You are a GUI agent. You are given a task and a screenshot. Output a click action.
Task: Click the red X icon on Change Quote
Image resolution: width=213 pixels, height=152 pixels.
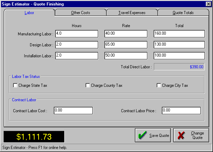pos(181,136)
